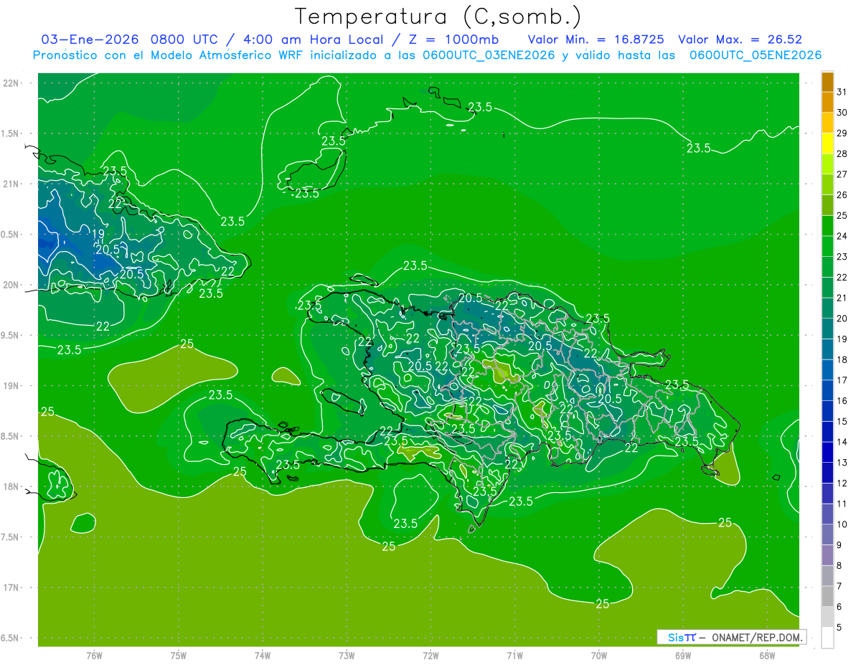861x665 pixels.
Task: Click the "75W" longitude axis label
Action: click(179, 656)
